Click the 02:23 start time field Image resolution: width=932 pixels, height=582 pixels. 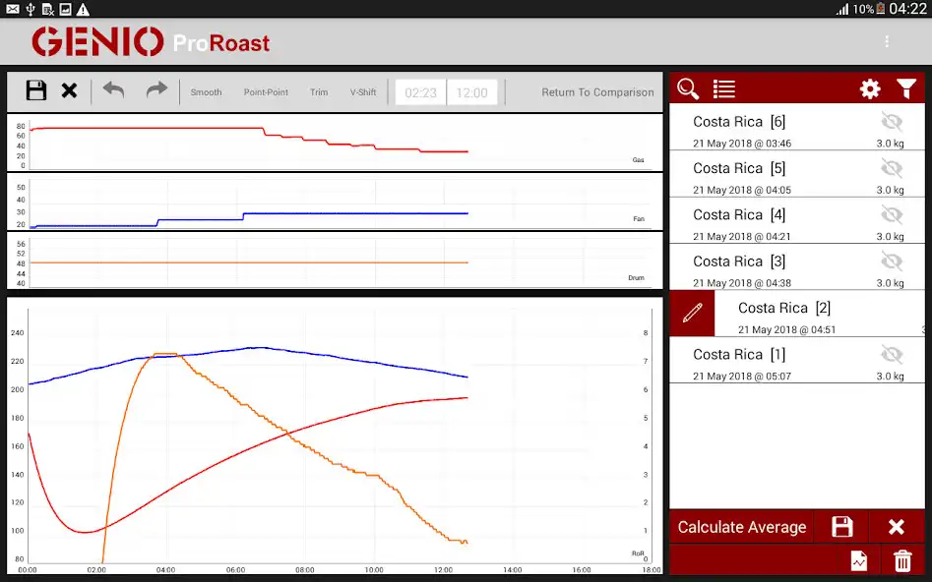point(421,92)
